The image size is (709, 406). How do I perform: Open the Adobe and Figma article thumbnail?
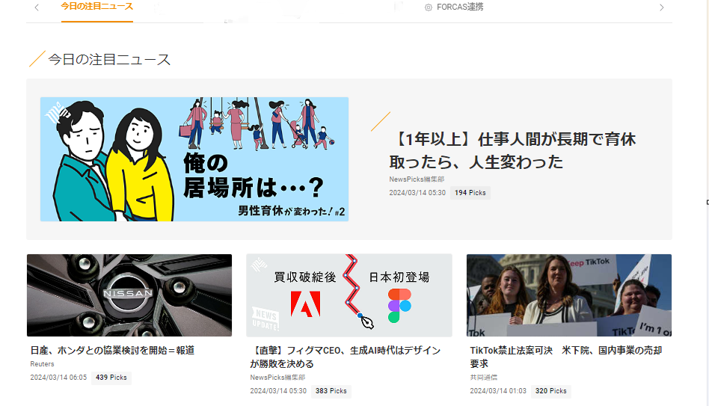click(349, 295)
